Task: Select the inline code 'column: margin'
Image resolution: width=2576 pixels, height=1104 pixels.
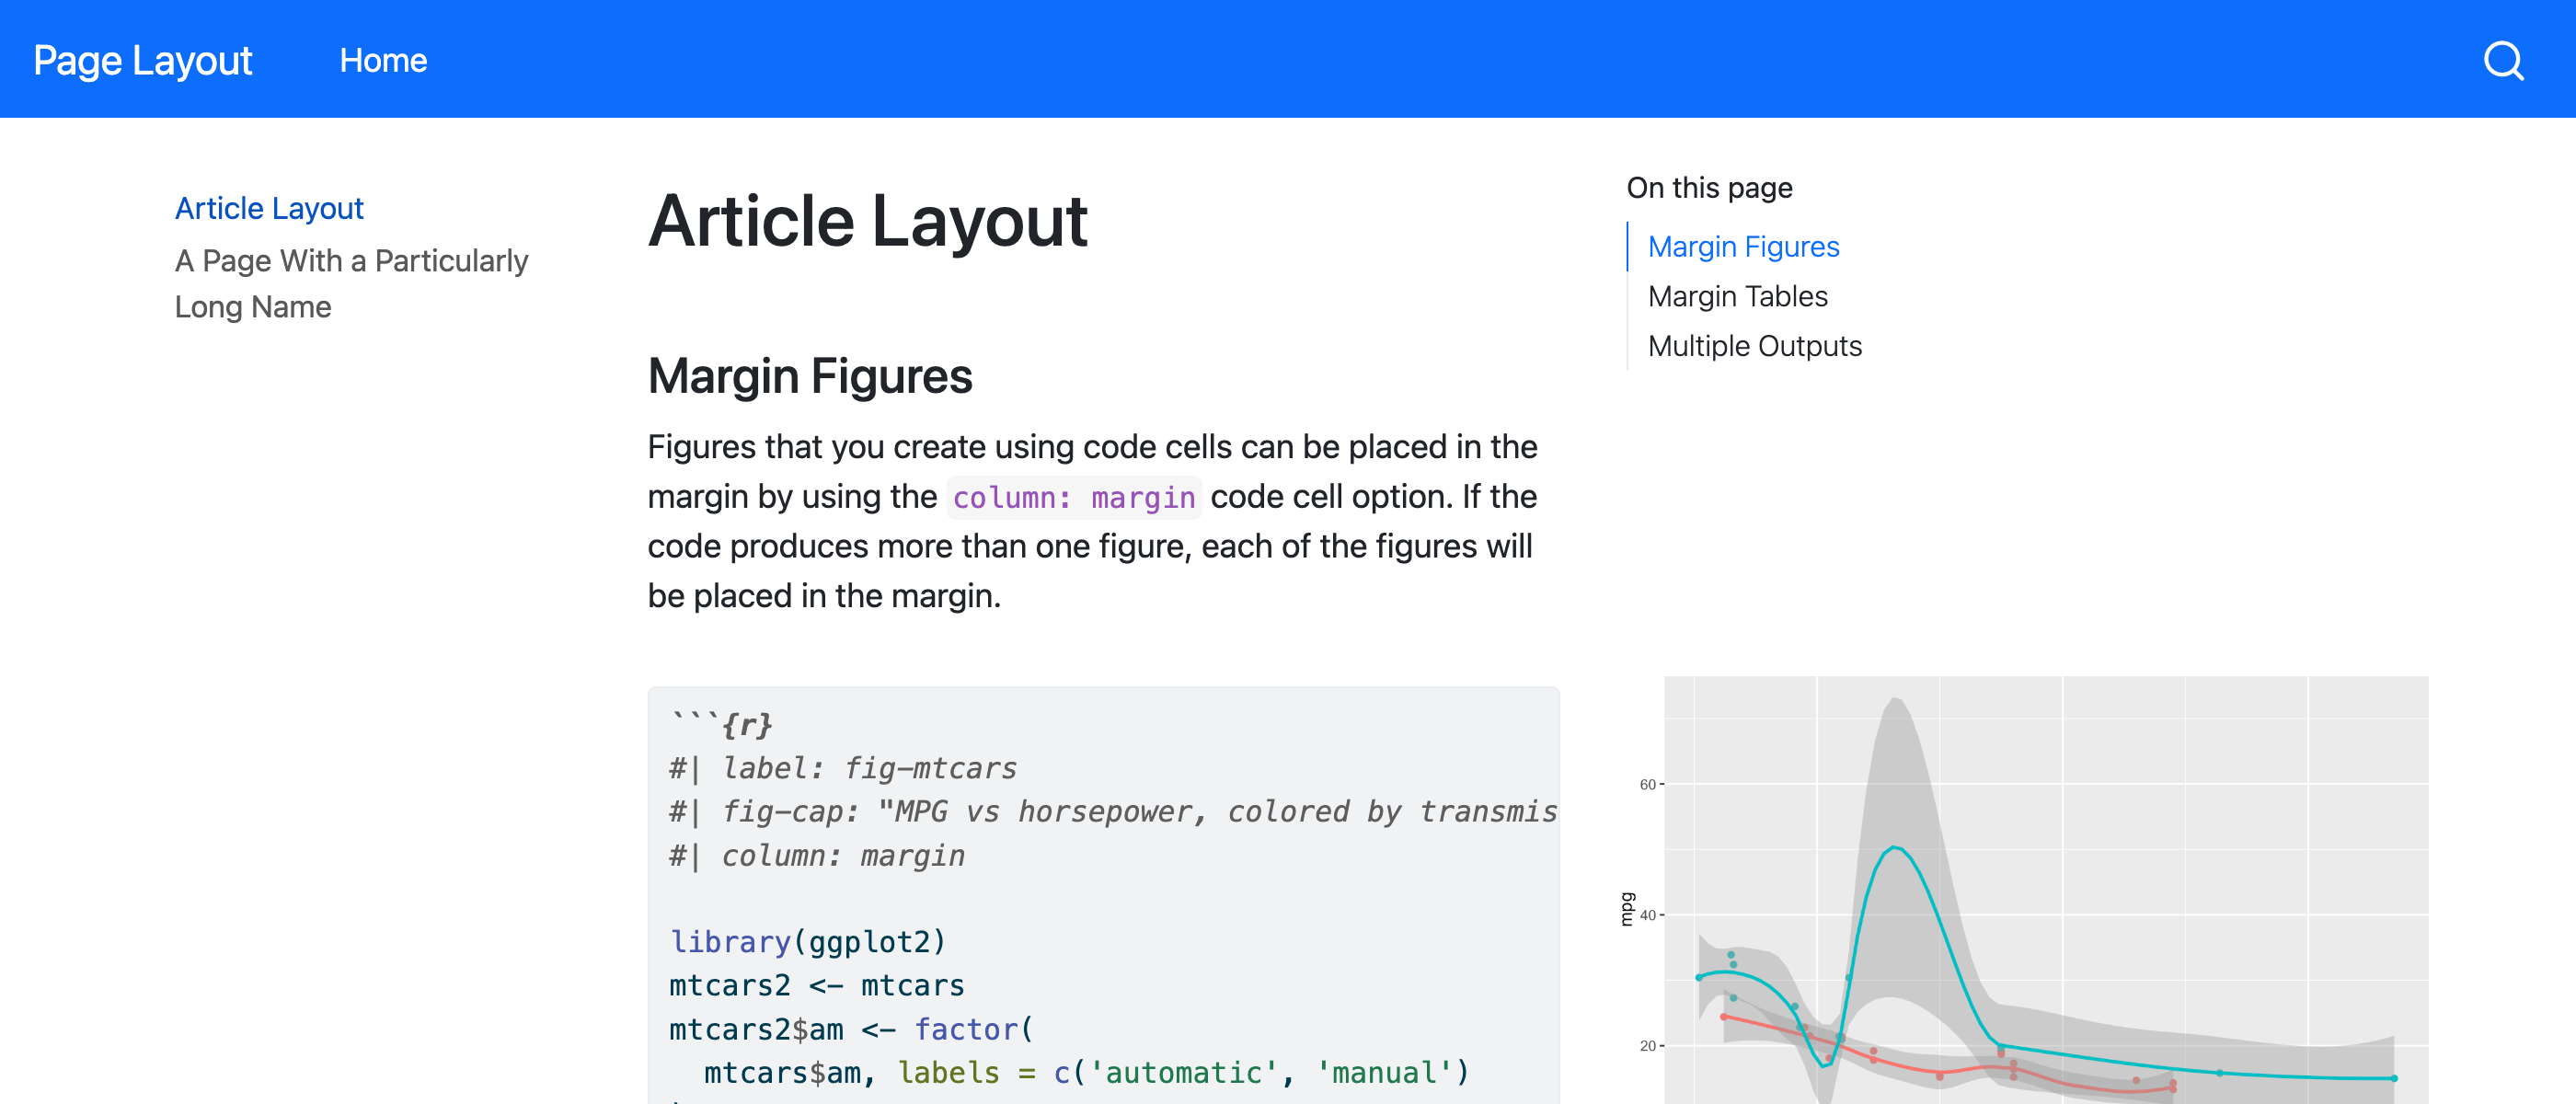Action: (1072, 497)
